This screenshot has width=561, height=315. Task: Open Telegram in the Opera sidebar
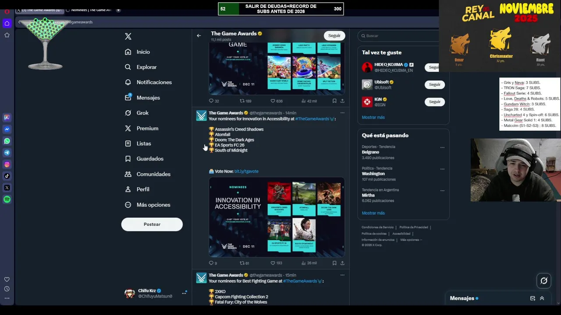pos(7,153)
